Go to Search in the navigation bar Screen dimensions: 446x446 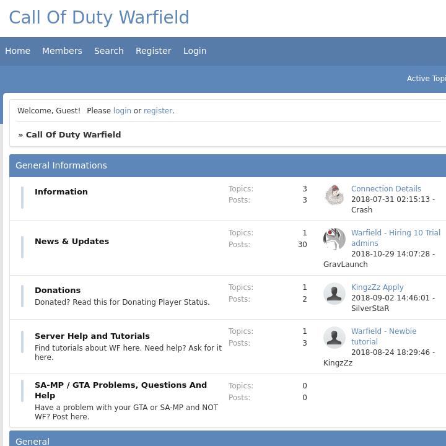pyautogui.click(x=109, y=51)
